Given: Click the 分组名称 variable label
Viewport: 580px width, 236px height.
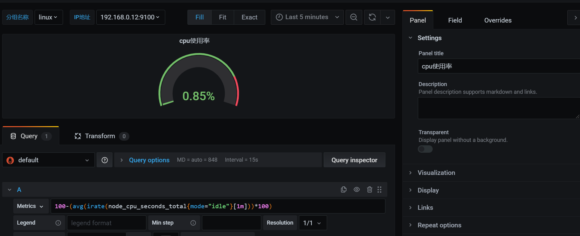Looking at the screenshot, I should tap(18, 17).
